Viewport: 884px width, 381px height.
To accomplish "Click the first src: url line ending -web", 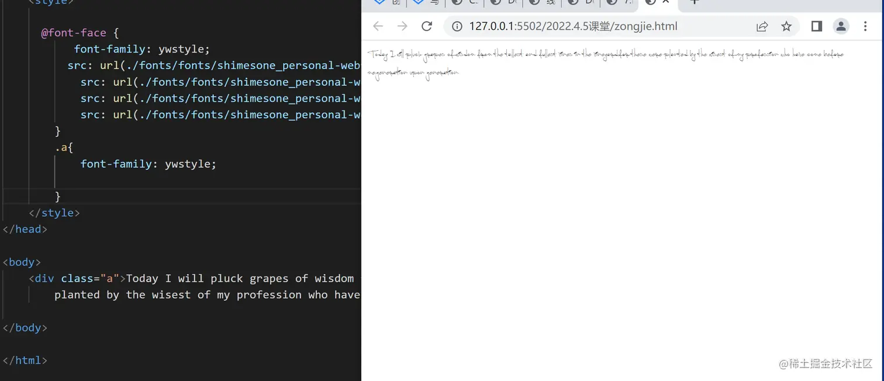I will pyautogui.click(x=214, y=65).
